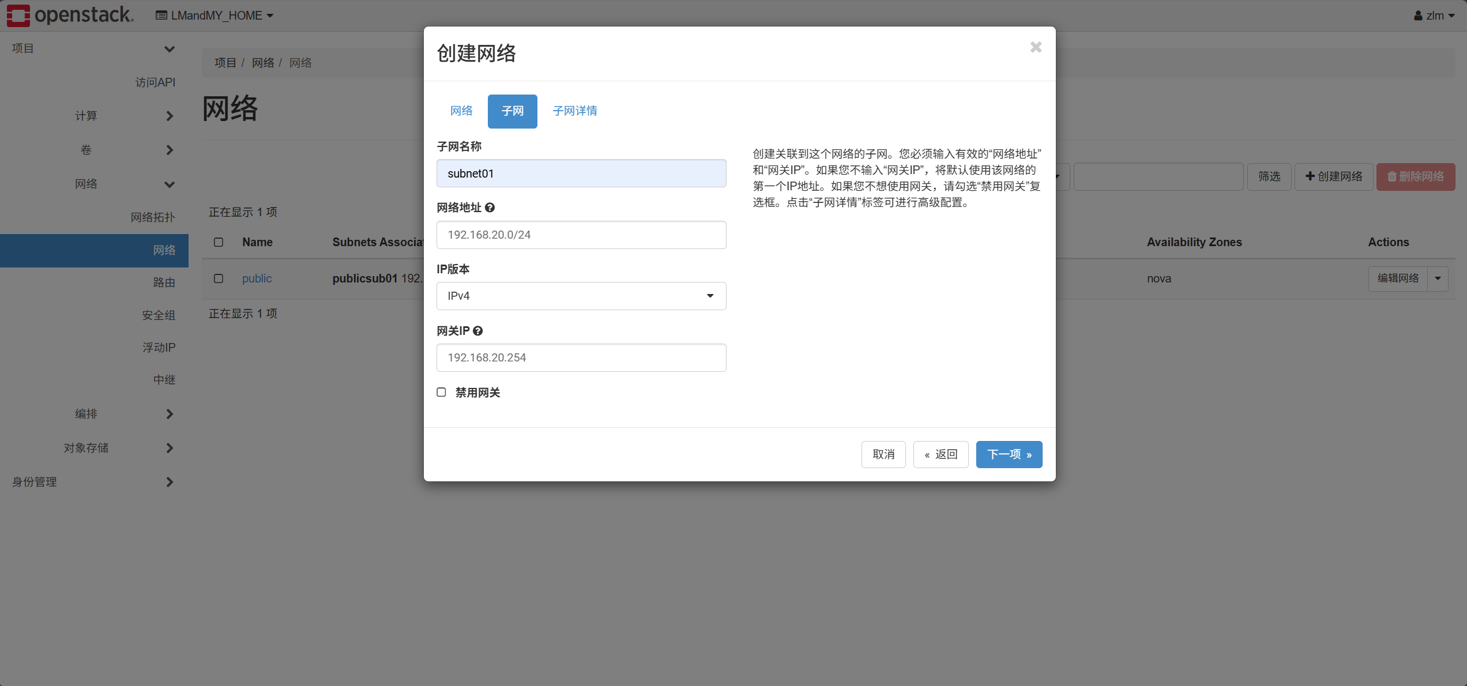Click the 网络地址 input field
This screenshot has width=1467, height=686.
(581, 235)
